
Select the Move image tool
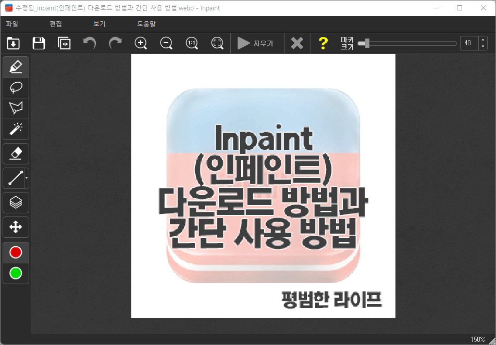[16, 227]
